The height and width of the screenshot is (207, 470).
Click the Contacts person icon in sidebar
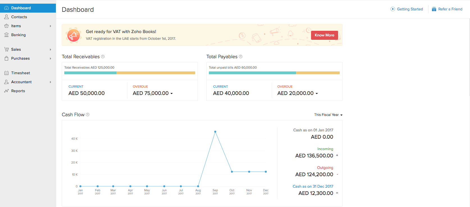pos(6,17)
